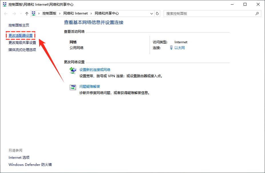Open 更改高级共享设置 link
Viewport: 265px width, 173px height.
[x=22, y=43]
